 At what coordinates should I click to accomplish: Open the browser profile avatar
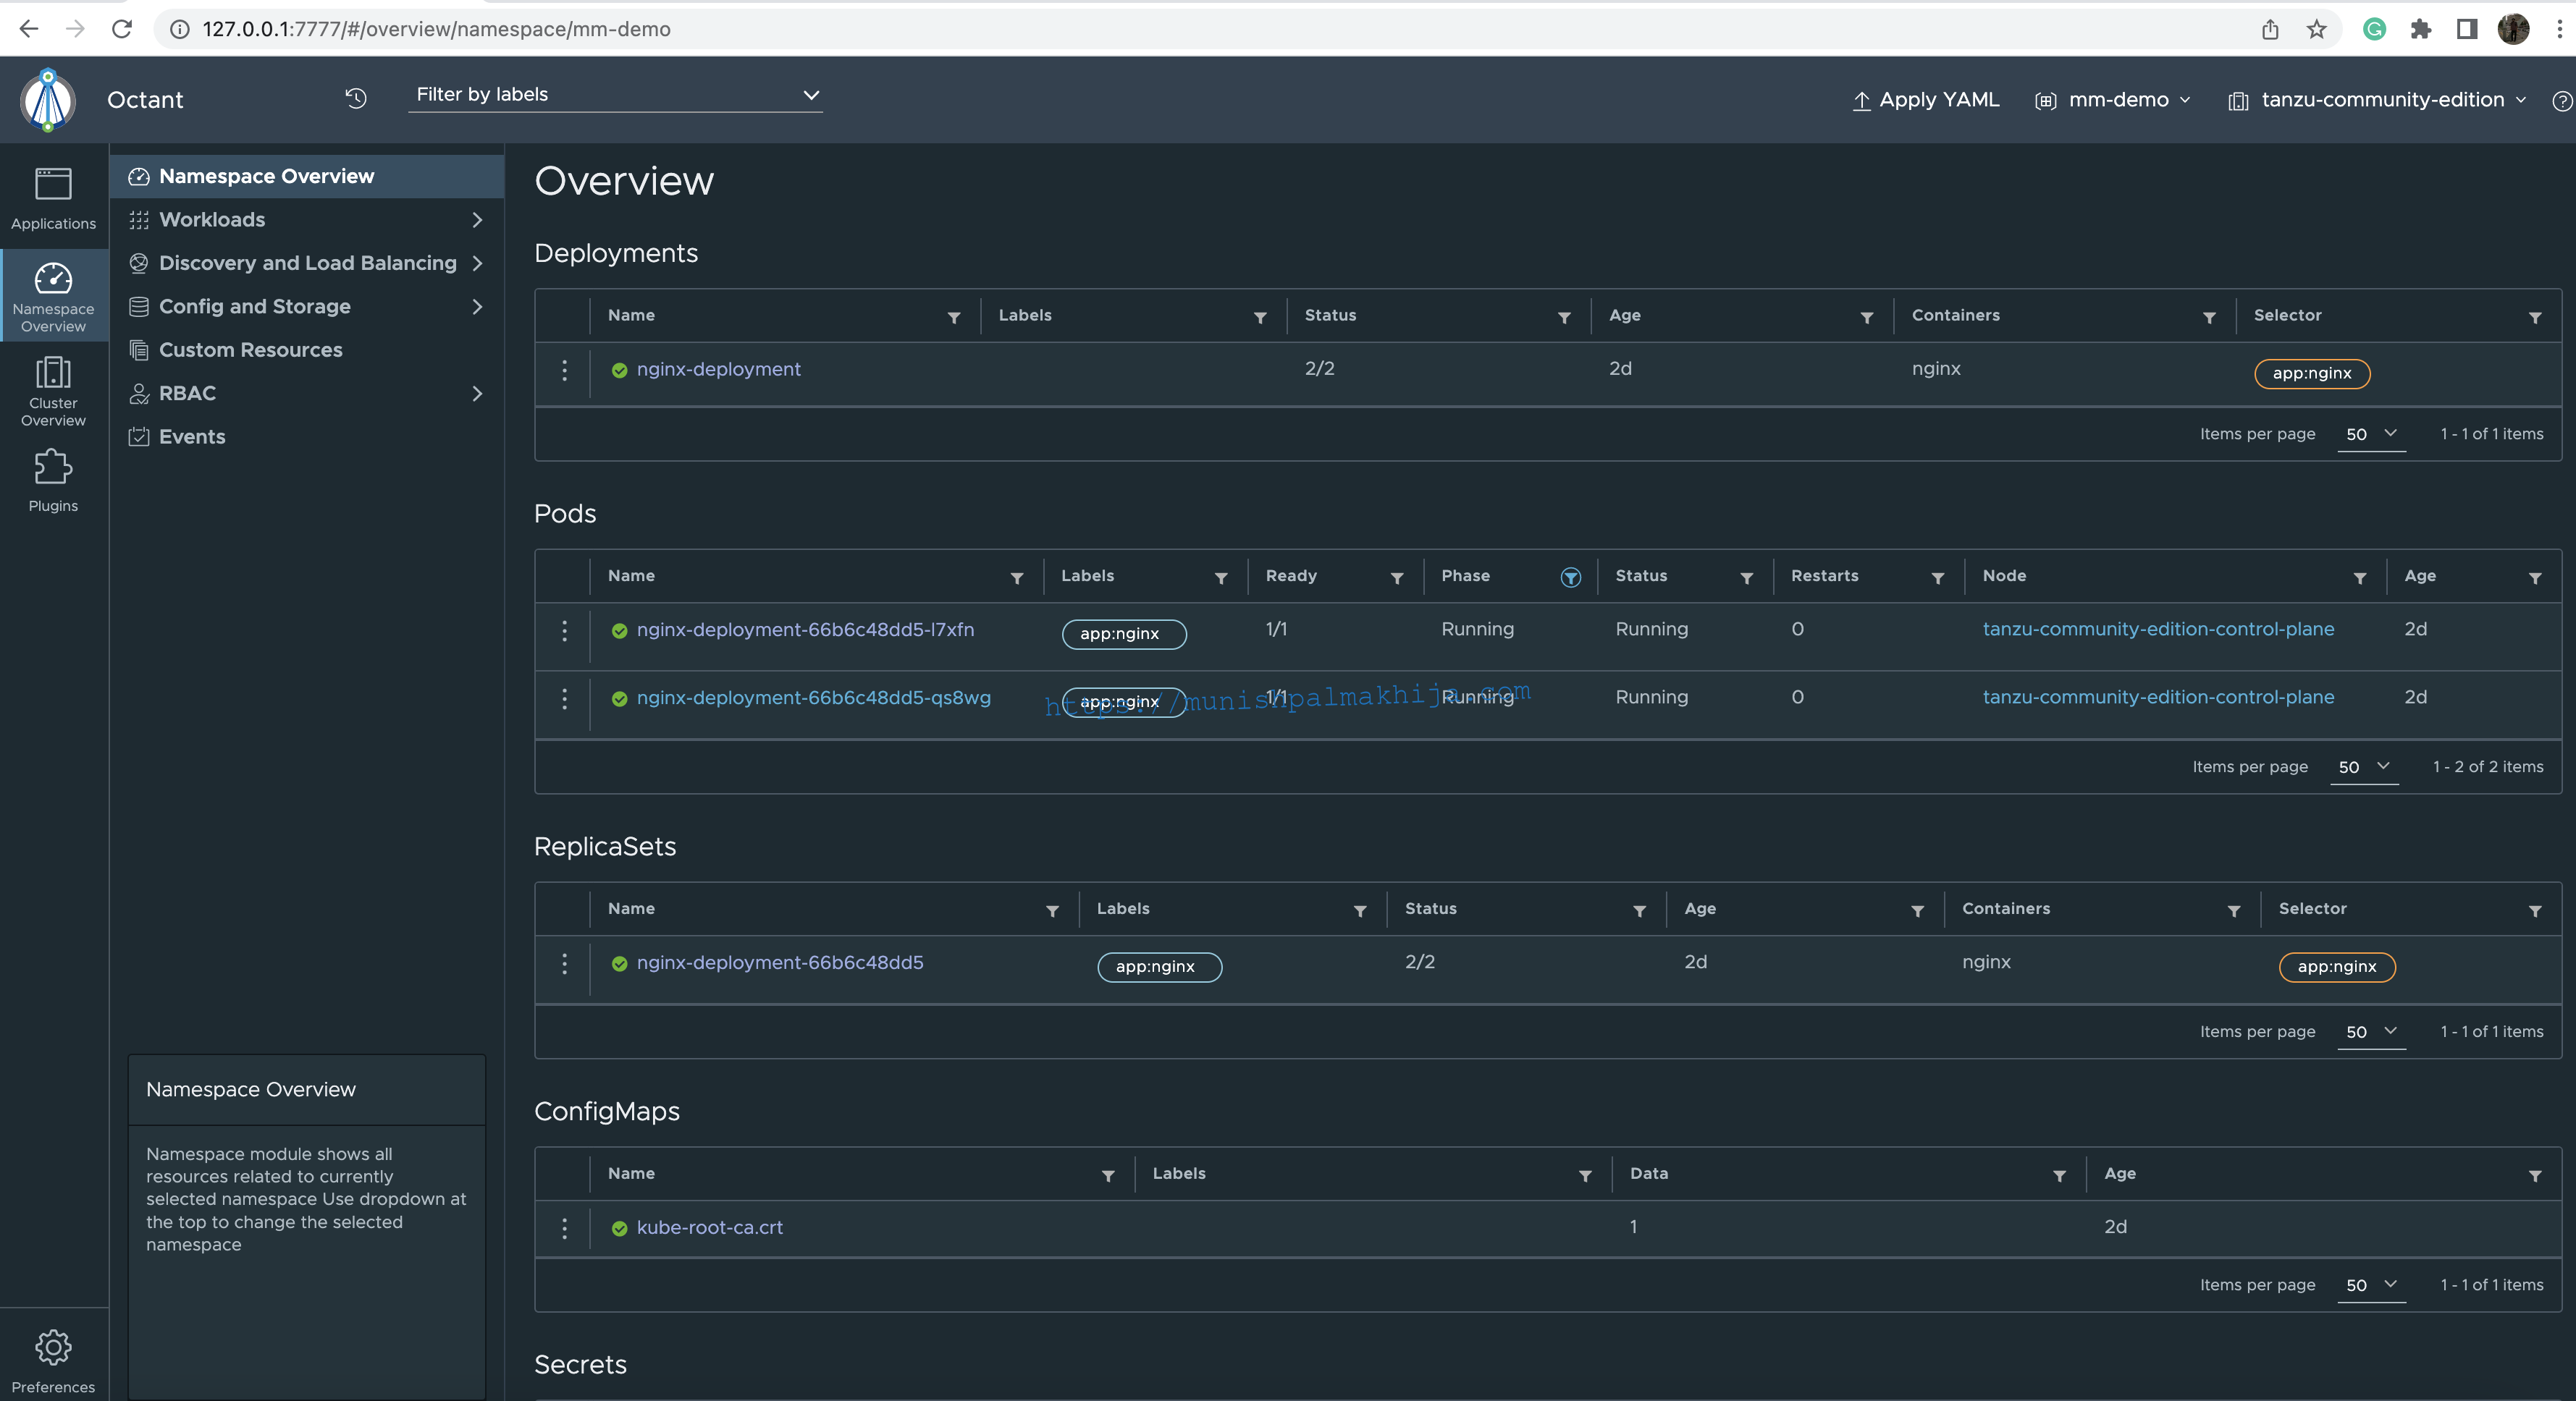point(2513,29)
